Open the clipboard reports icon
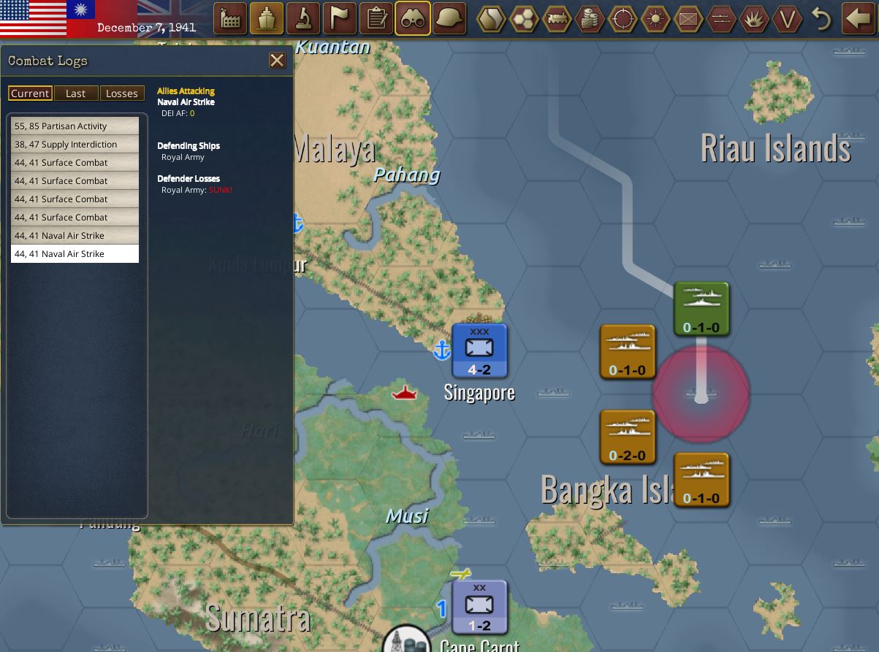The height and width of the screenshot is (652, 879). (x=376, y=18)
